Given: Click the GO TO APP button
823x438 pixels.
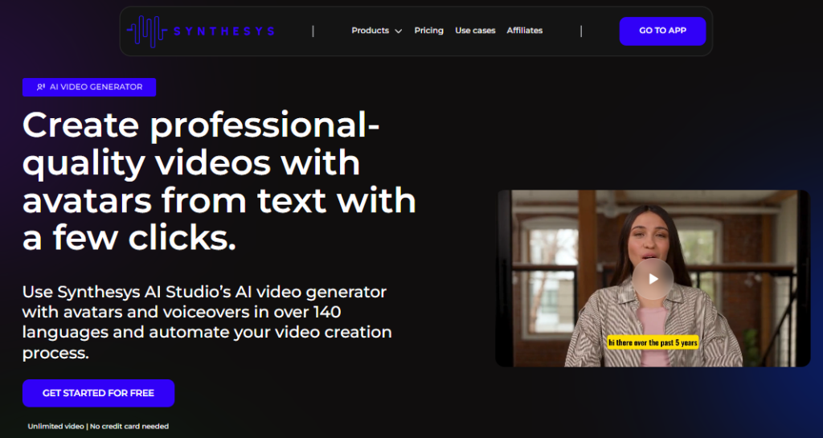Looking at the screenshot, I should click(x=662, y=31).
